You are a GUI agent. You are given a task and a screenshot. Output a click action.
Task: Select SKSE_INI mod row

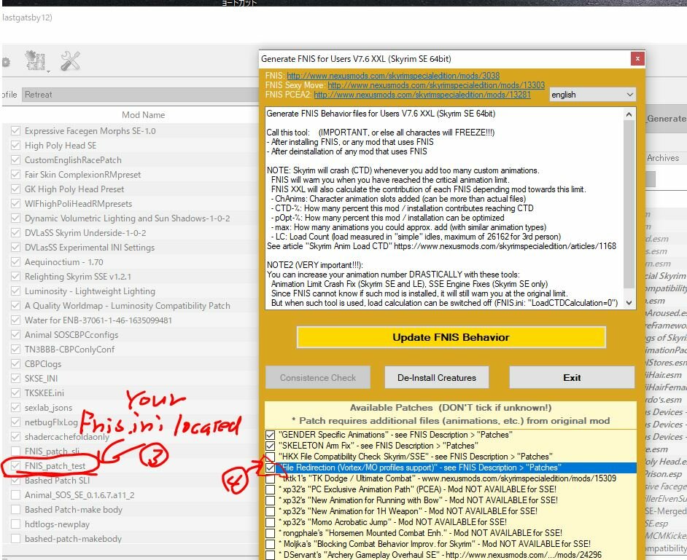point(131,378)
